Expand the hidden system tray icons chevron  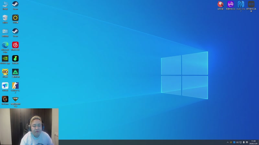pos(228,142)
